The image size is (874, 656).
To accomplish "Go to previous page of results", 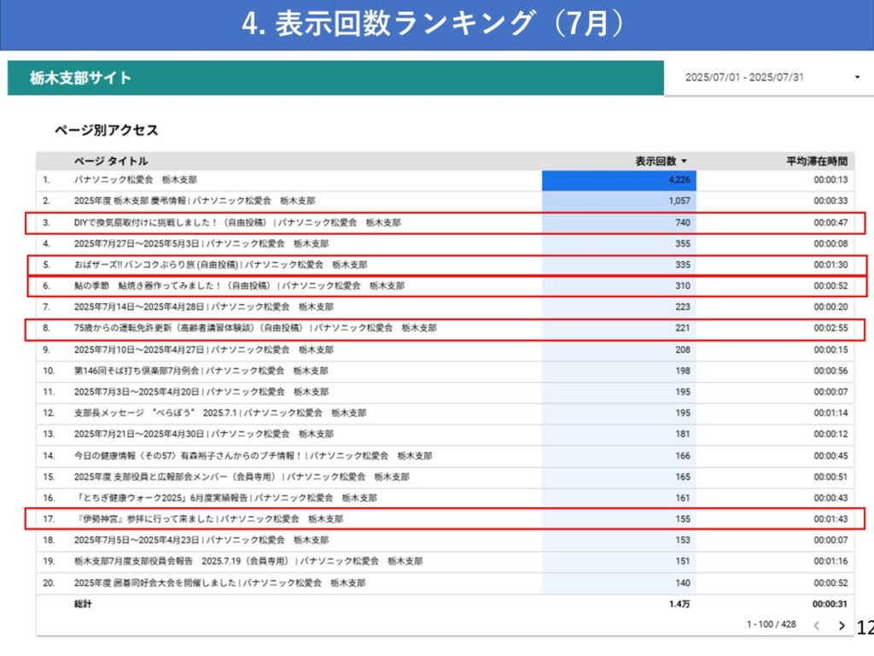I will pyautogui.click(x=816, y=625).
